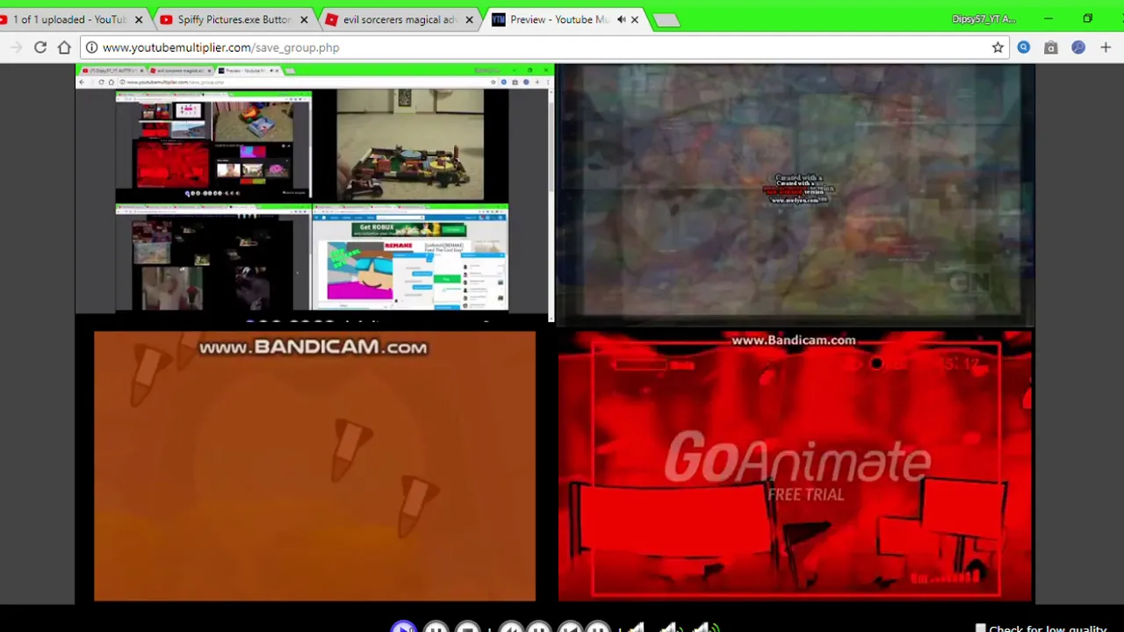Reload the current page
Screen dimensions: 1124x632
40,47
